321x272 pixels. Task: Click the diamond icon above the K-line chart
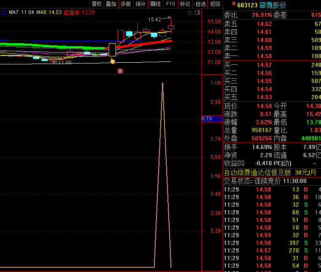(x=189, y=12)
